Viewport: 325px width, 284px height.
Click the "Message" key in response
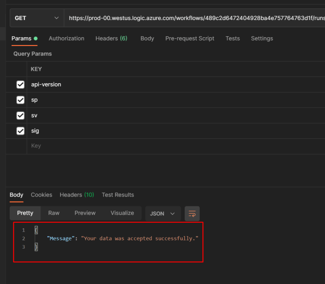(x=60, y=238)
